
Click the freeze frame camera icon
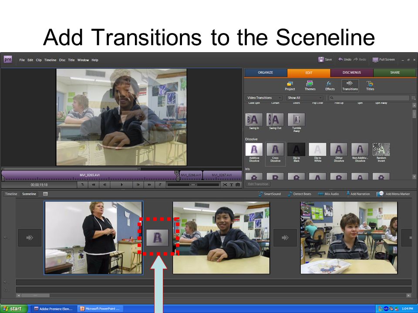pos(238,184)
